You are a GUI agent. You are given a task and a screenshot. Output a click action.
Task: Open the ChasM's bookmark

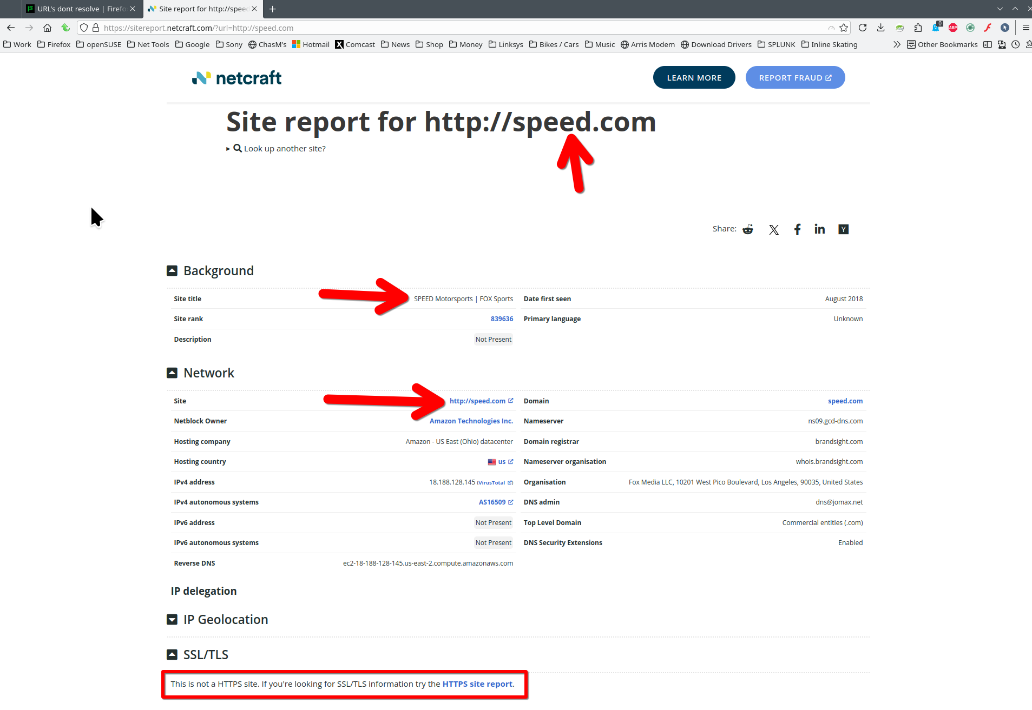click(267, 44)
